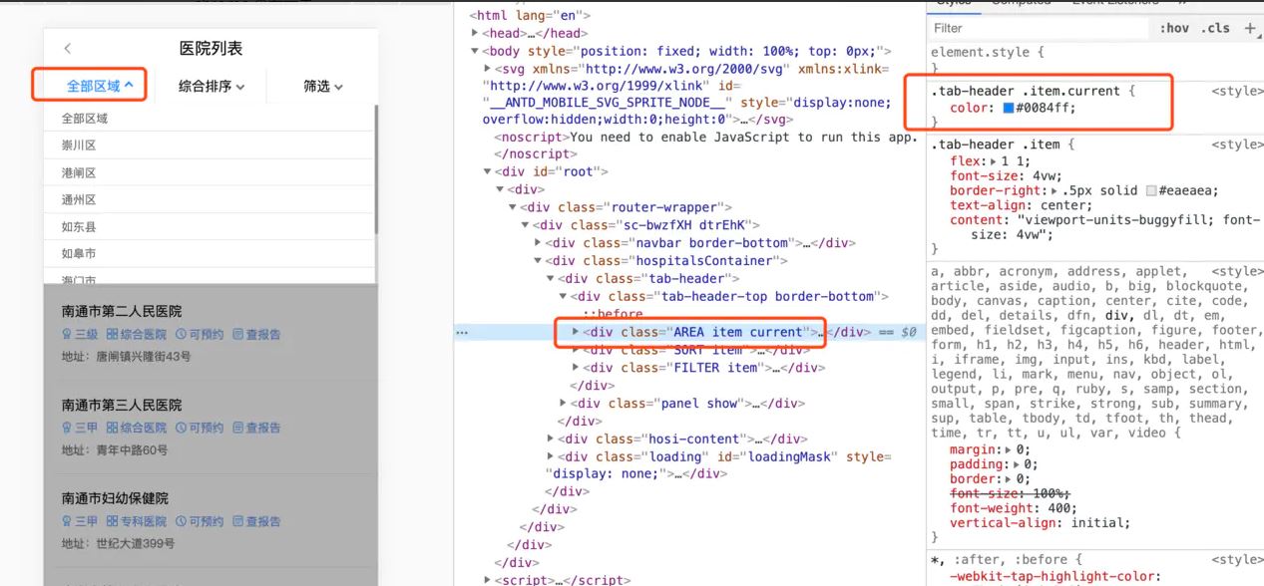Open 查报告 for 南通市第二人民医院

tap(256, 335)
